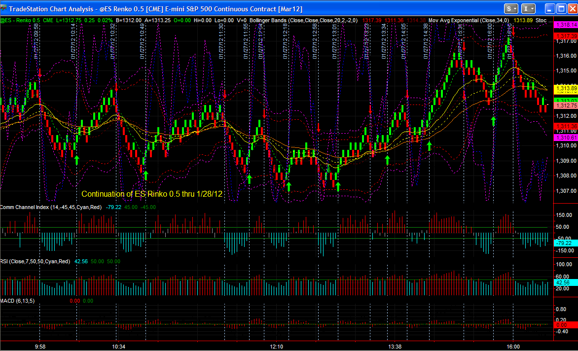
Task: Close the Chart Analysis window
Action: tap(572, 9)
